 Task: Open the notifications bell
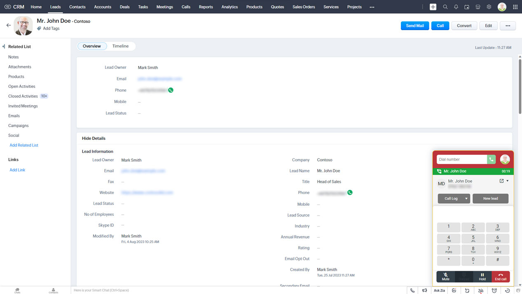click(x=456, y=7)
